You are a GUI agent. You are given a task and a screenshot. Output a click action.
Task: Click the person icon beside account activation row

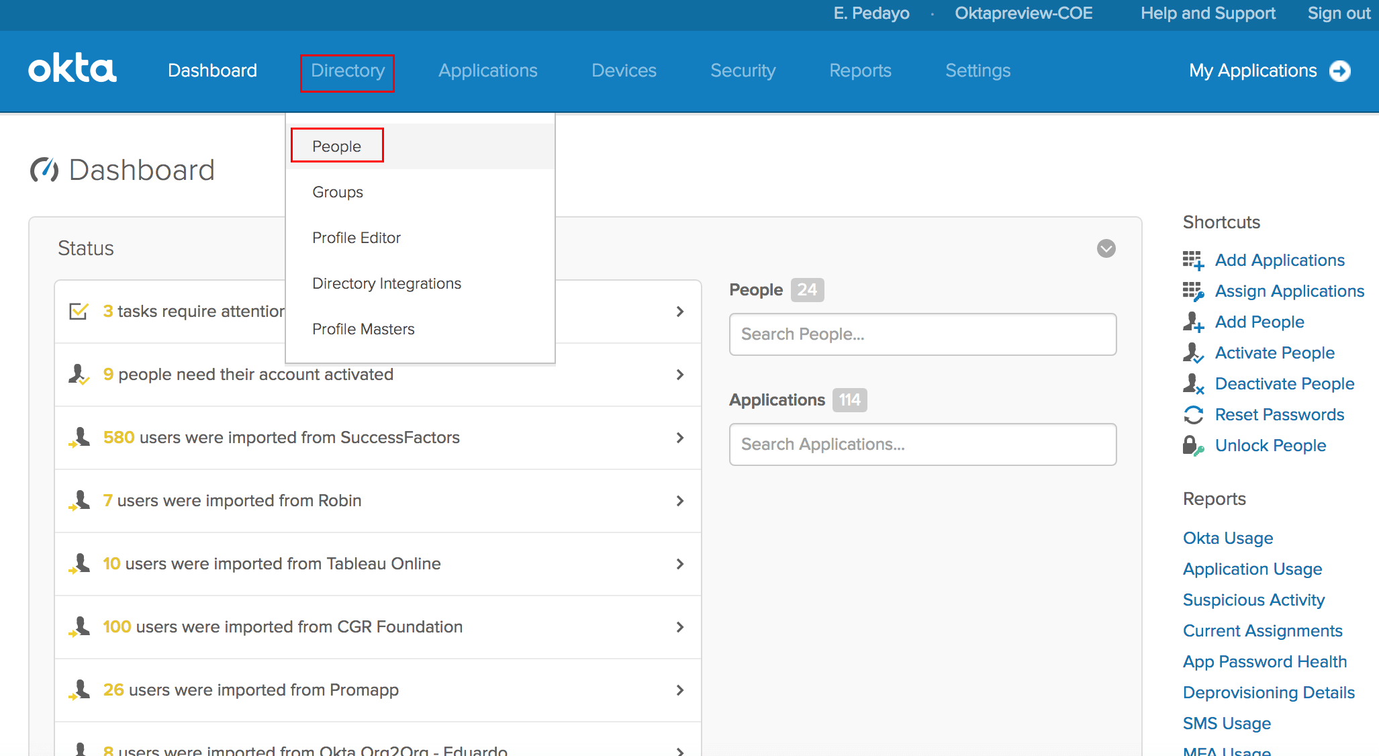[79, 374]
